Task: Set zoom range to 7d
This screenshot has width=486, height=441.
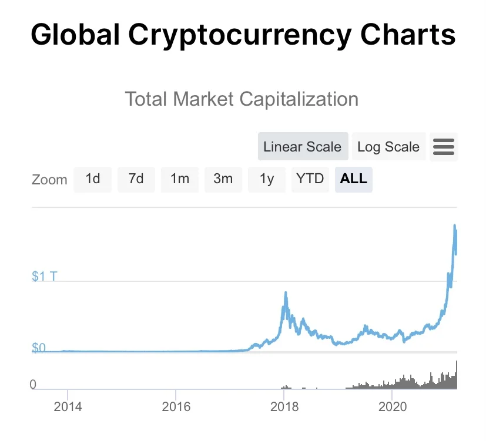Action: (136, 179)
